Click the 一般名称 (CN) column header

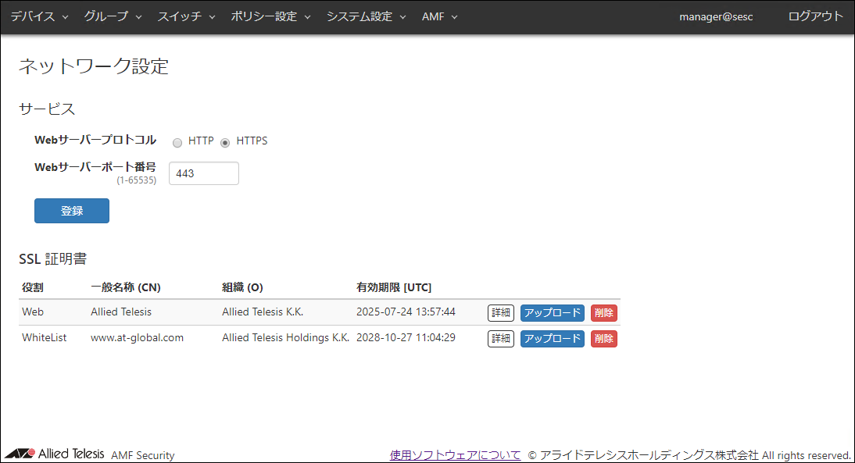pyautogui.click(x=125, y=287)
